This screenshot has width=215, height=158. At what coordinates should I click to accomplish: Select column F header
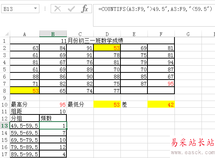point(161,34)
